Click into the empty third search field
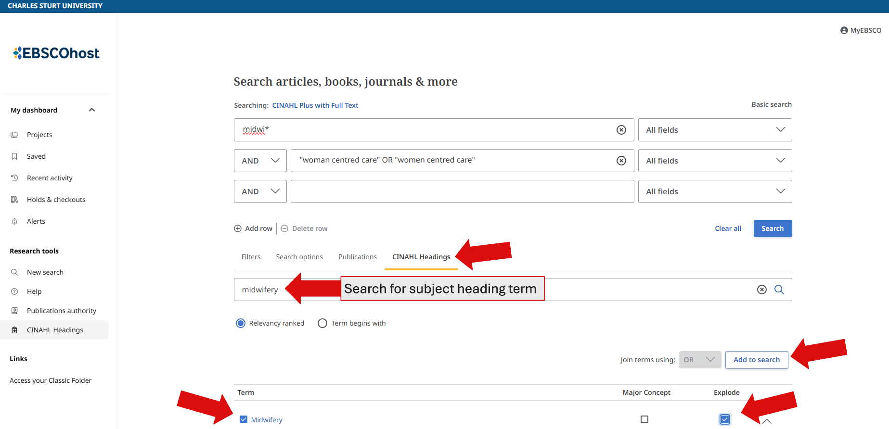 click(x=462, y=191)
